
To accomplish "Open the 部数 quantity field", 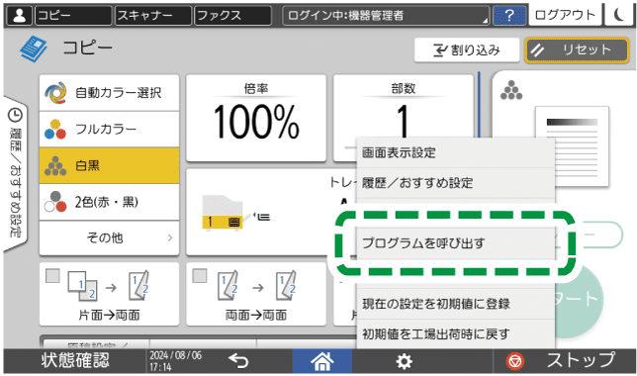I will point(403,107).
